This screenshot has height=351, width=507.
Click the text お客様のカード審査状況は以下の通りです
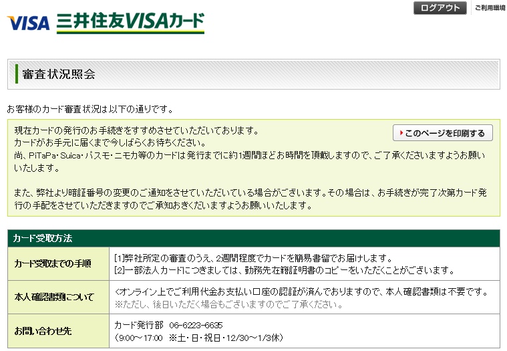90,108
